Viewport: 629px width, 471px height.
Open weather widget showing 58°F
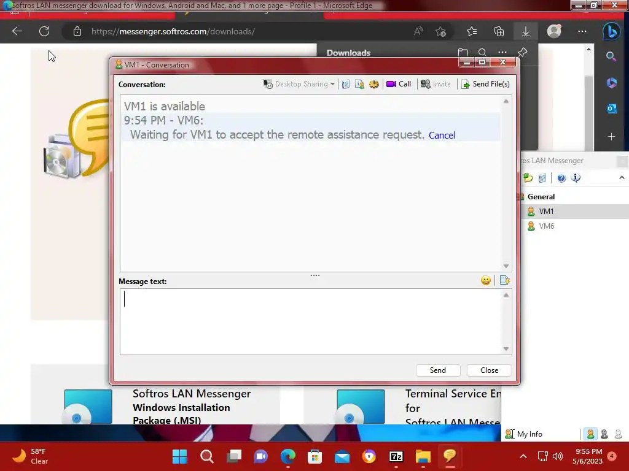(x=29, y=456)
